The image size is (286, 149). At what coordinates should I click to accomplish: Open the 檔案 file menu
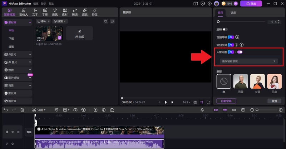coord(36,3)
